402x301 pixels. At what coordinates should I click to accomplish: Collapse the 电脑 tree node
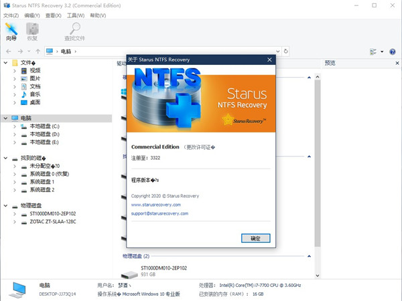coord(5,118)
